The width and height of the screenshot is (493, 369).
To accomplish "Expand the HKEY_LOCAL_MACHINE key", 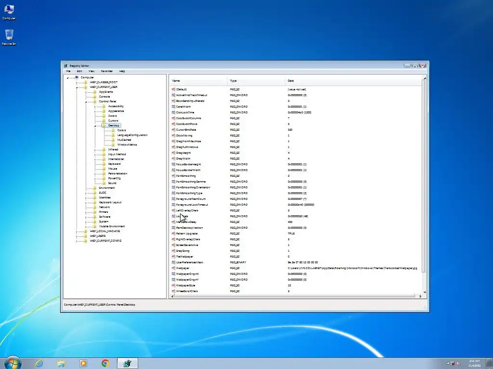I will click(77, 232).
